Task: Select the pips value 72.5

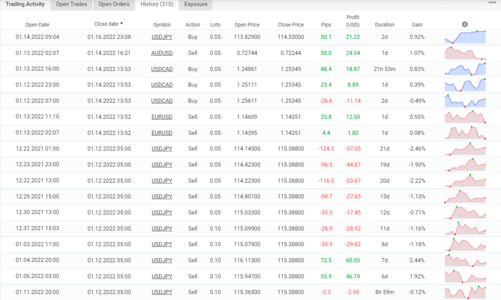Action: 326,260
